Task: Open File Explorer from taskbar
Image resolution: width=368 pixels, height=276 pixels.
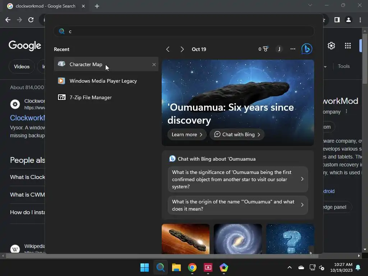Action: [176, 267]
